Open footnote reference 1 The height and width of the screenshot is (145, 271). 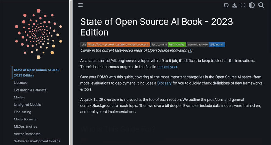pyautogui.click(x=190, y=50)
